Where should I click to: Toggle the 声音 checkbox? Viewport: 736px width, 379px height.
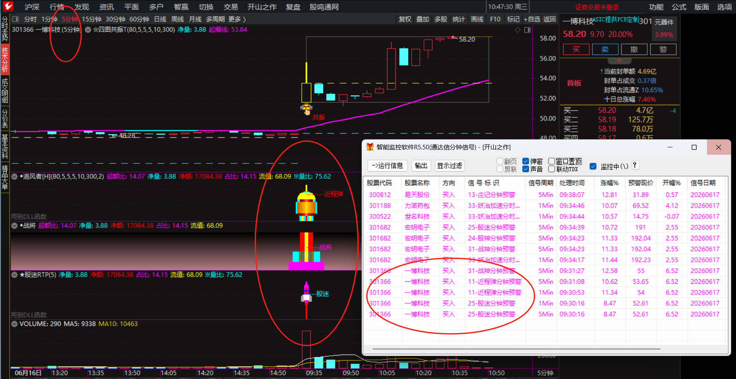pos(525,169)
